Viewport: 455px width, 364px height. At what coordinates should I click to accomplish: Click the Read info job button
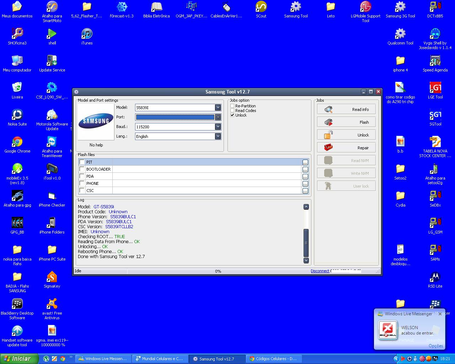tap(346, 109)
